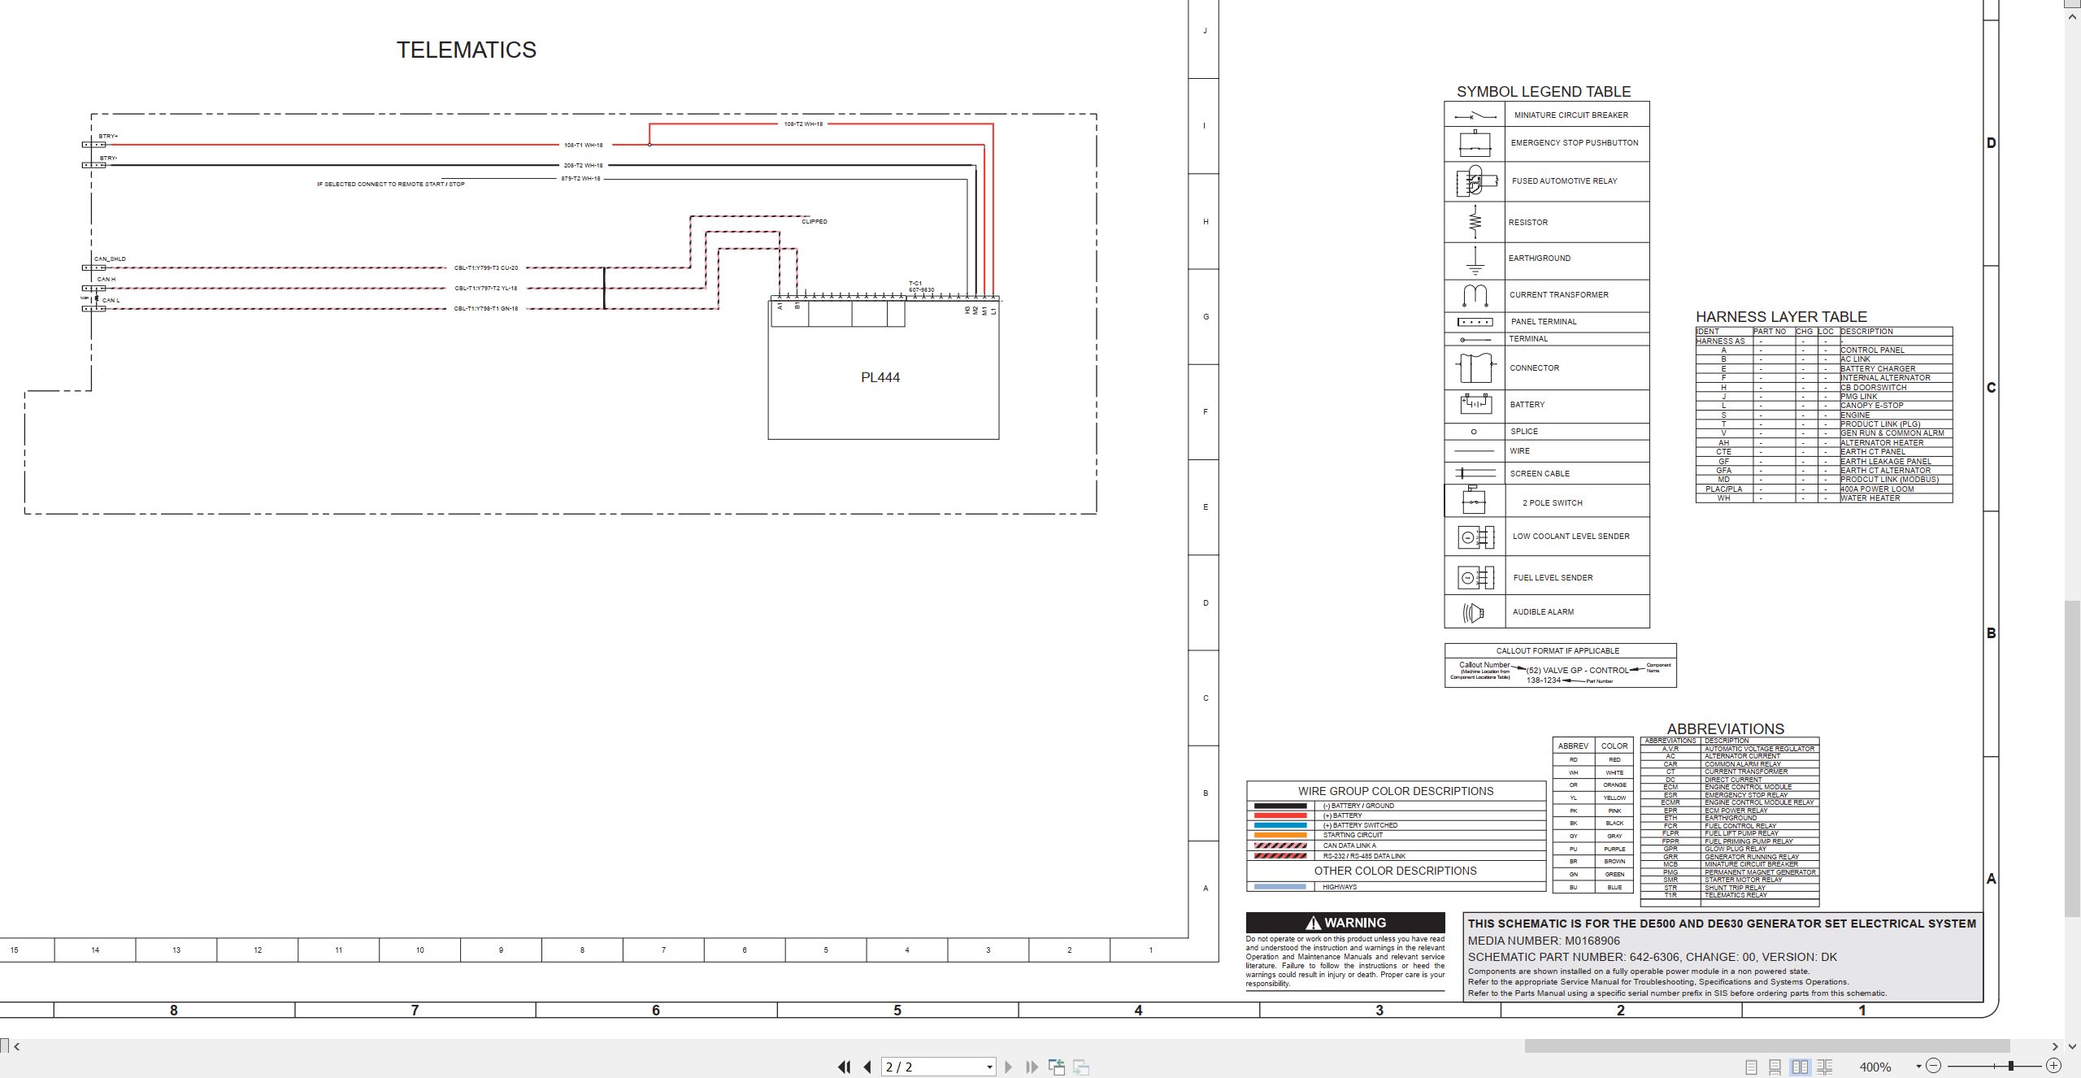Click the battery symbol in the legend
2081x1078 pixels.
(1475, 404)
